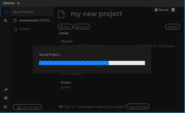Click the building icon beside Gunnar
This screenshot has width=185, height=113.
coord(173,10)
